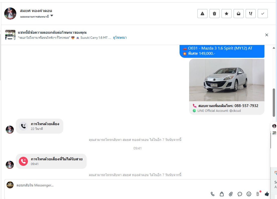Screen dimensions: 277x199
Task: Start a call with phone icon in composer
Action: coord(212,194)
